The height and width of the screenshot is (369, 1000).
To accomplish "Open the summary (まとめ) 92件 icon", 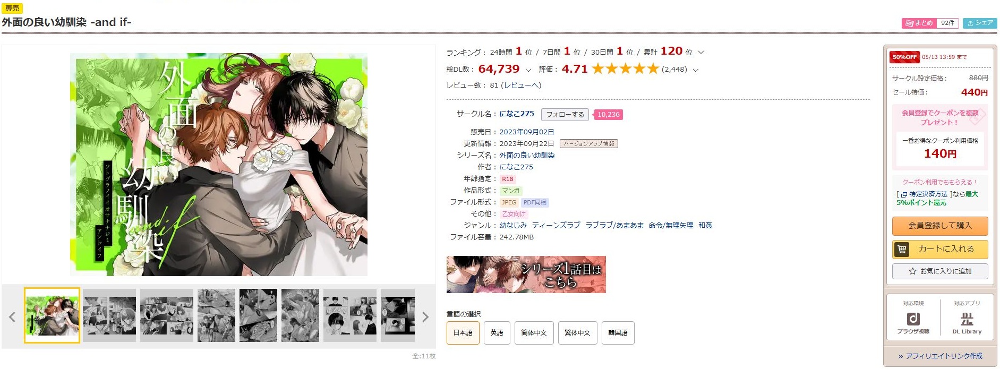I will (930, 23).
